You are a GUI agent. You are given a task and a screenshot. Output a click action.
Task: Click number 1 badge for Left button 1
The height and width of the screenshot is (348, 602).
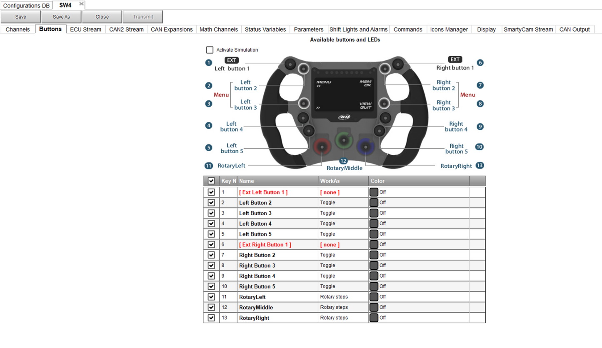click(209, 63)
